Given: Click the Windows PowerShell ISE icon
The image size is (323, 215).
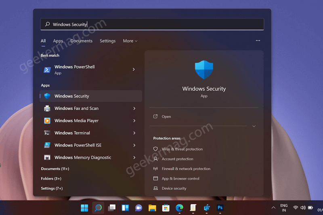Looking at the screenshot, I should (47, 145).
